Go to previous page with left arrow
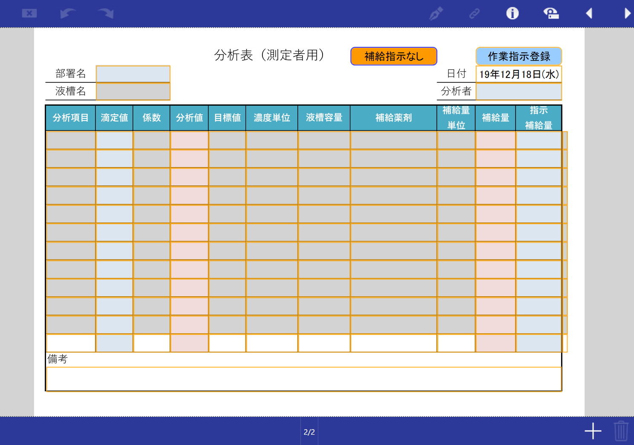This screenshot has height=445, width=634. click(x=589, y=13)
